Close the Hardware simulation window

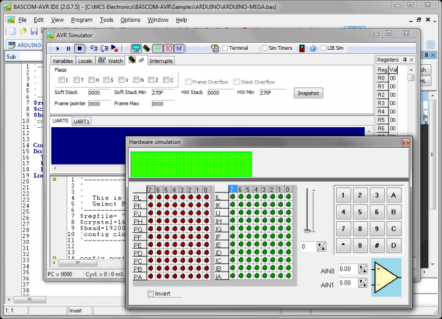(x=406, y=142)
